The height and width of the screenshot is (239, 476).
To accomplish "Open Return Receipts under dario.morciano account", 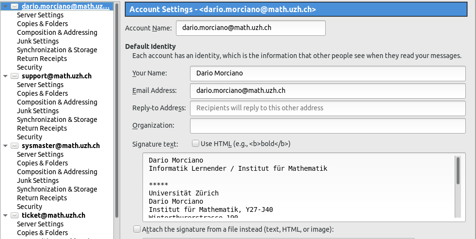I will [x=42, y=59].
